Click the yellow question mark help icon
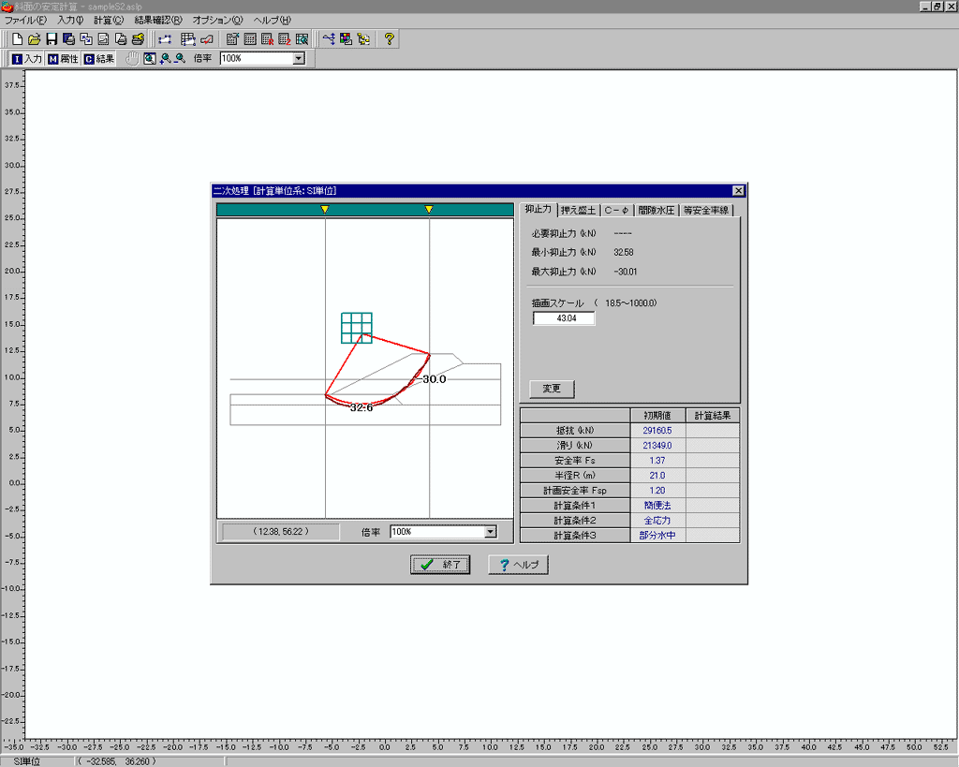Image resolution: width=959 pixels, height=767 pixels. (x=390, y=39)
